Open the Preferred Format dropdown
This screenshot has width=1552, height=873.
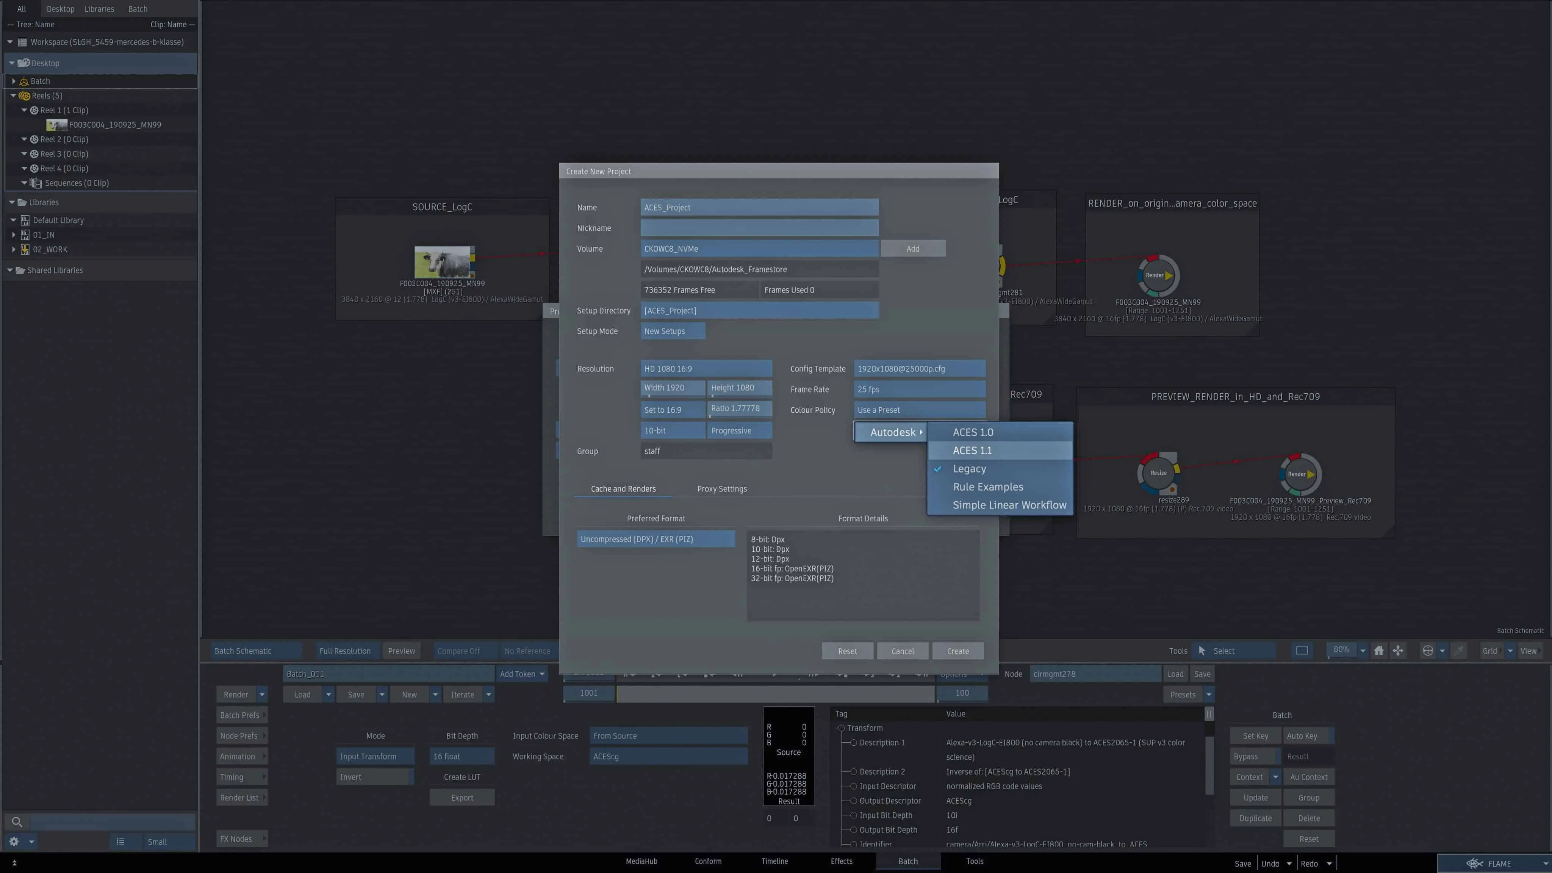tap(656, 539)
